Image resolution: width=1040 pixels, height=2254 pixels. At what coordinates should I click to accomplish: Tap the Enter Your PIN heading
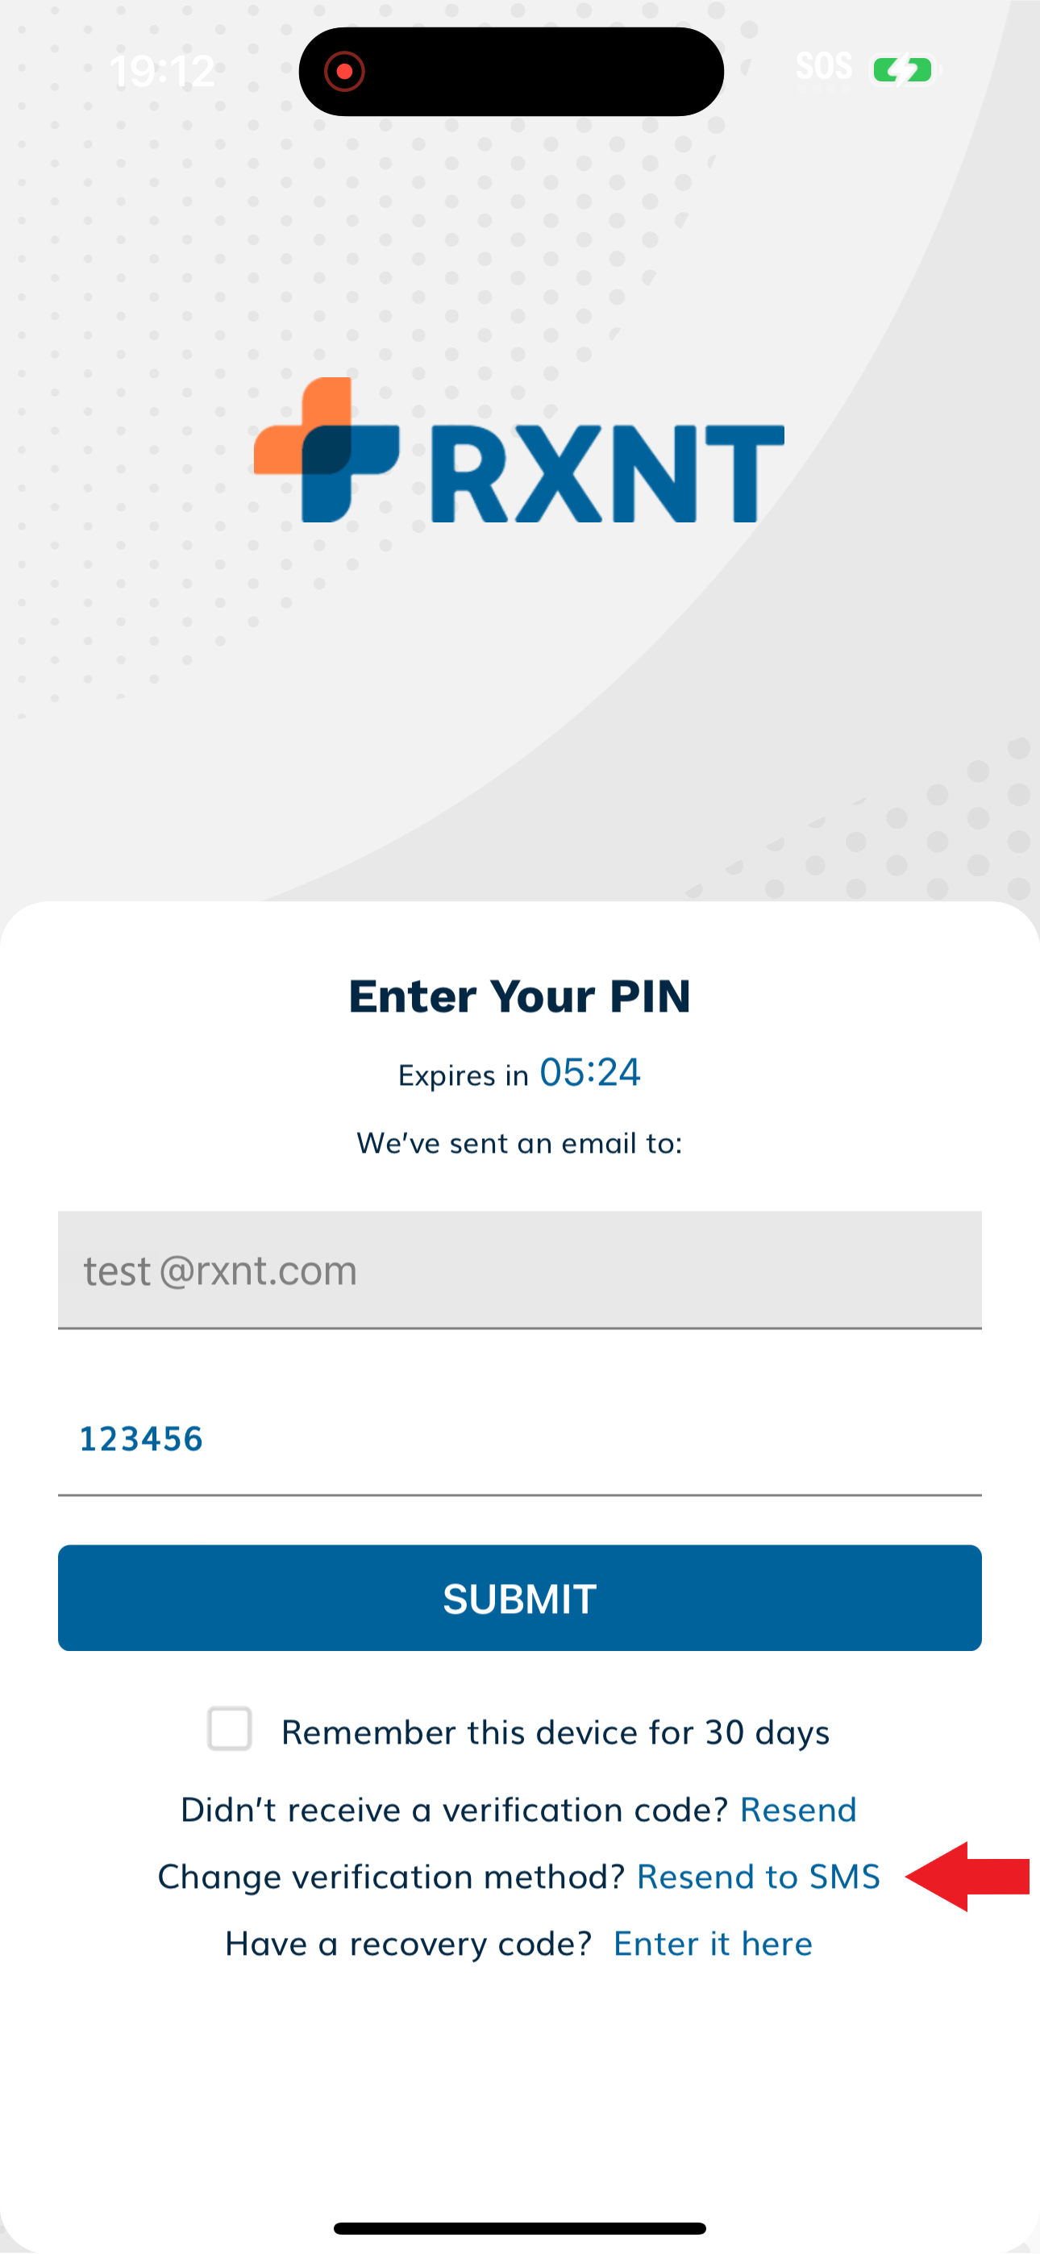coord(520,996)
